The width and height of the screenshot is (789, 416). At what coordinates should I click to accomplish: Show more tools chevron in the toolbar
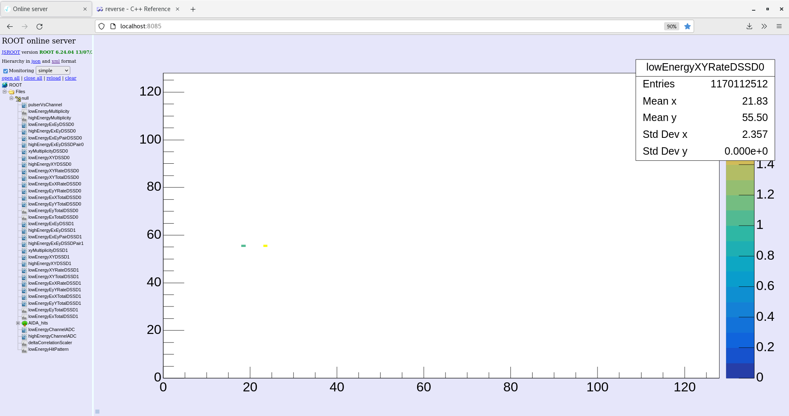[764, 26]
